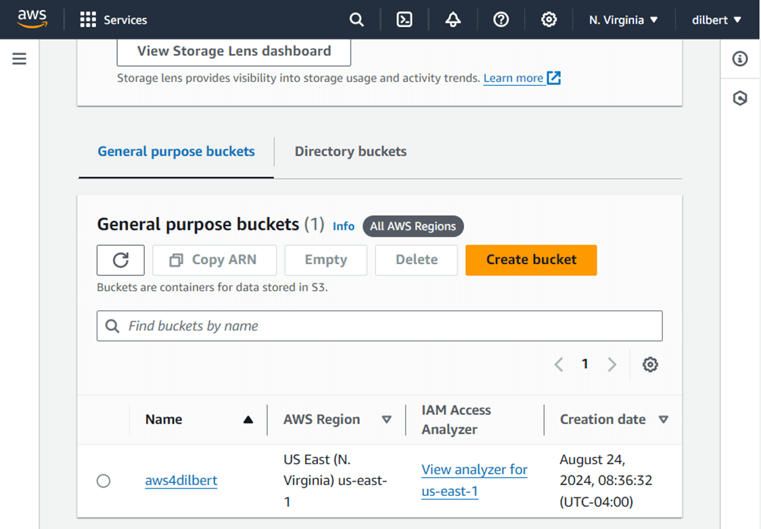Open the help question mark icon

pos(501,20)
